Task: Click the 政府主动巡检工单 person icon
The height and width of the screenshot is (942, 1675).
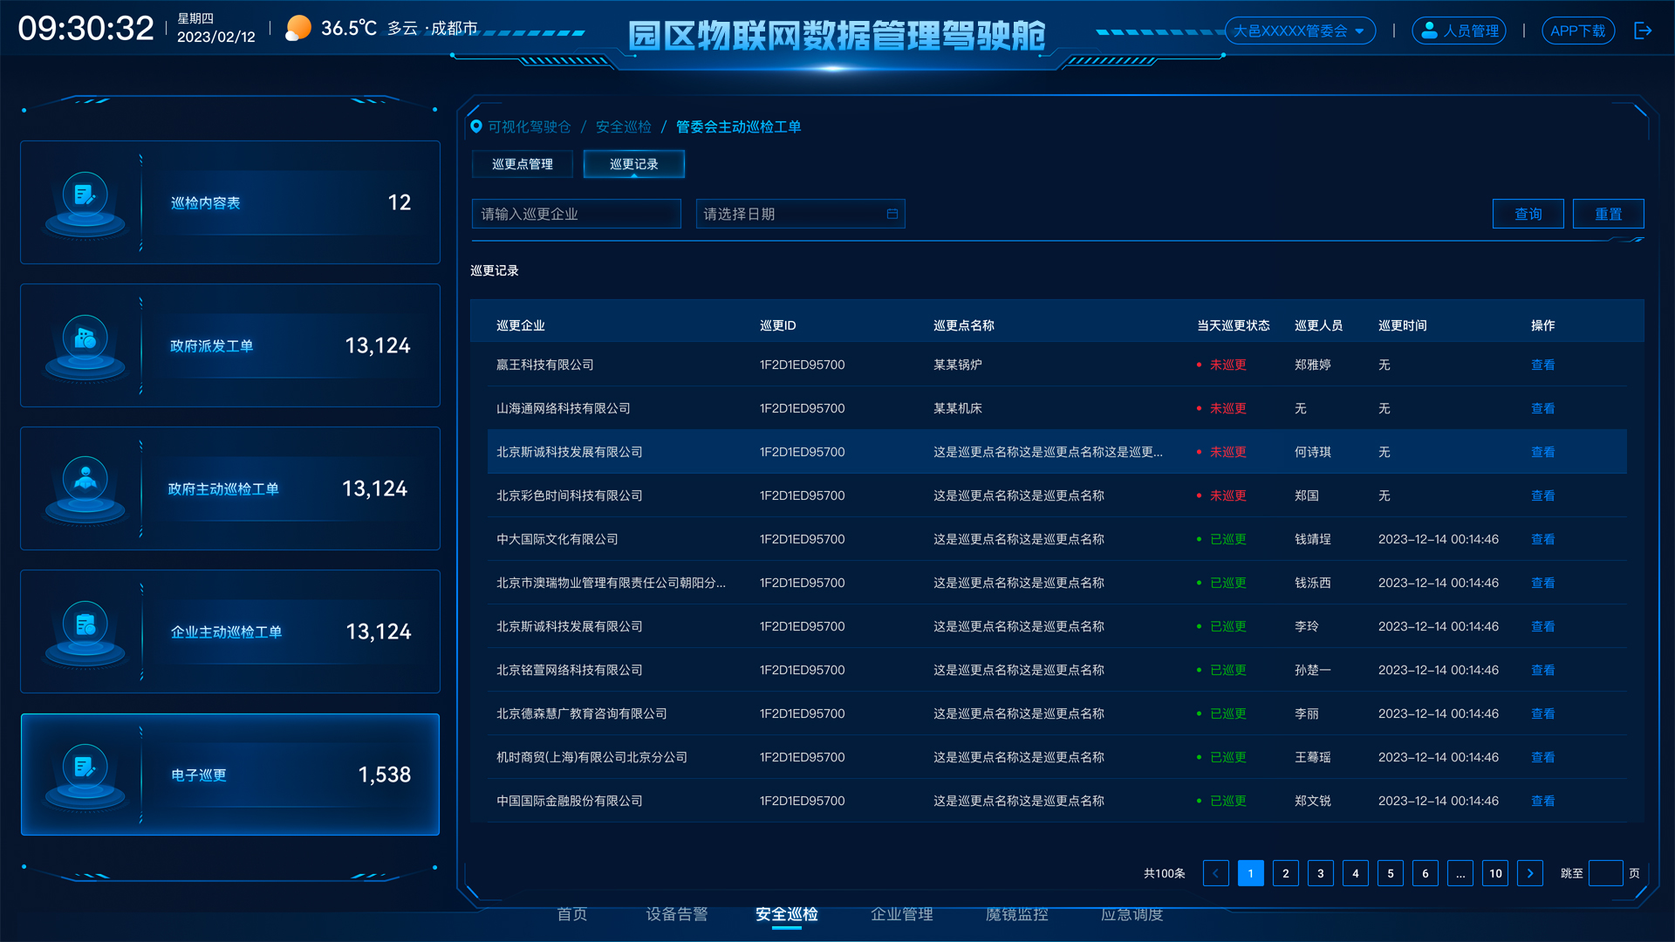Action: [x=85, y=480]
